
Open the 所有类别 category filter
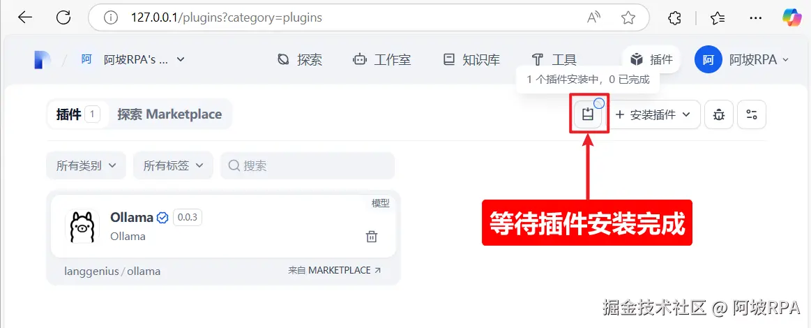[x=86, y=165]
